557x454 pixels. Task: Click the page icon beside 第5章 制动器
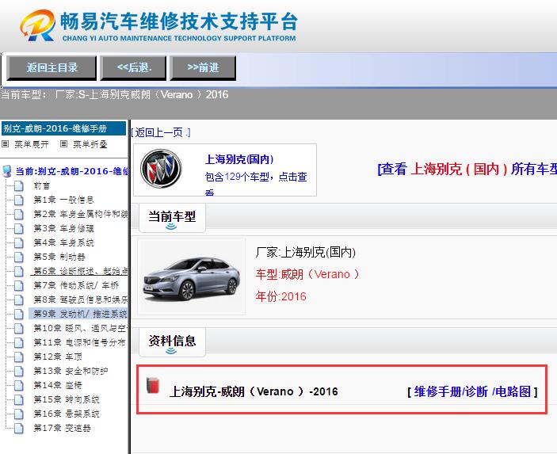pos(19,257)
